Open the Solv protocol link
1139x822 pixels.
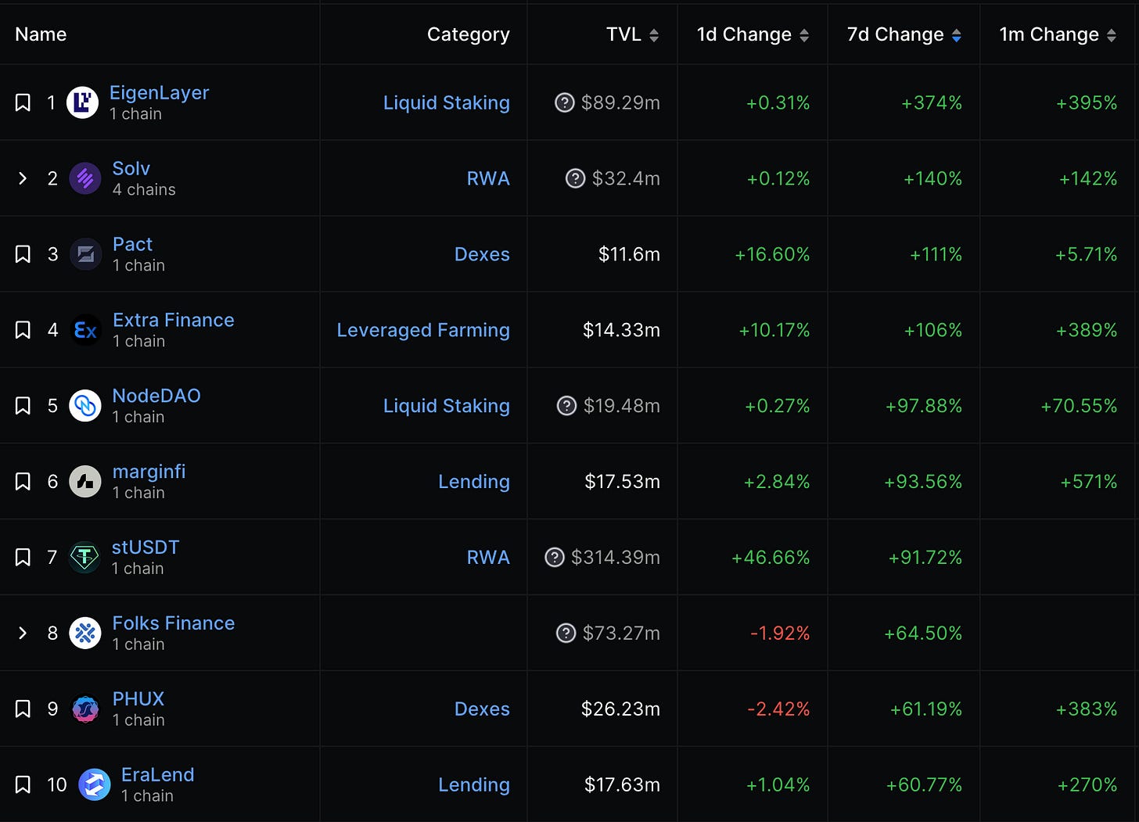[131, 168]
